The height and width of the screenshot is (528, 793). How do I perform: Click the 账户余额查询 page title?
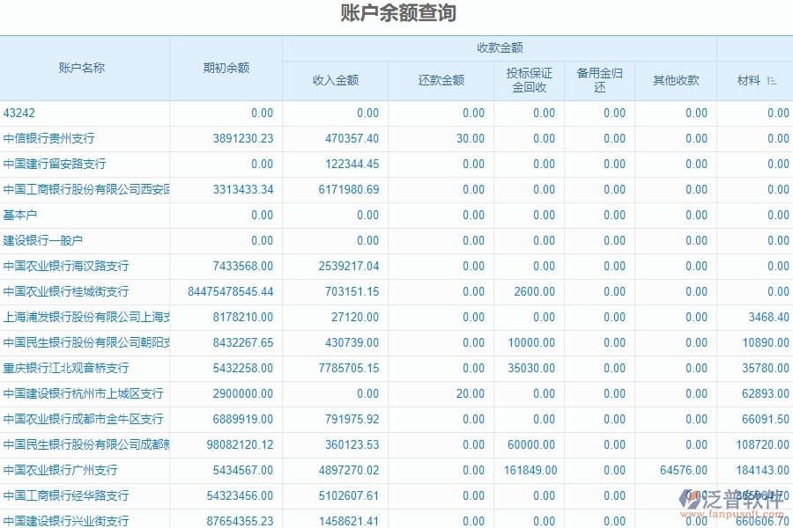point(396,12)
